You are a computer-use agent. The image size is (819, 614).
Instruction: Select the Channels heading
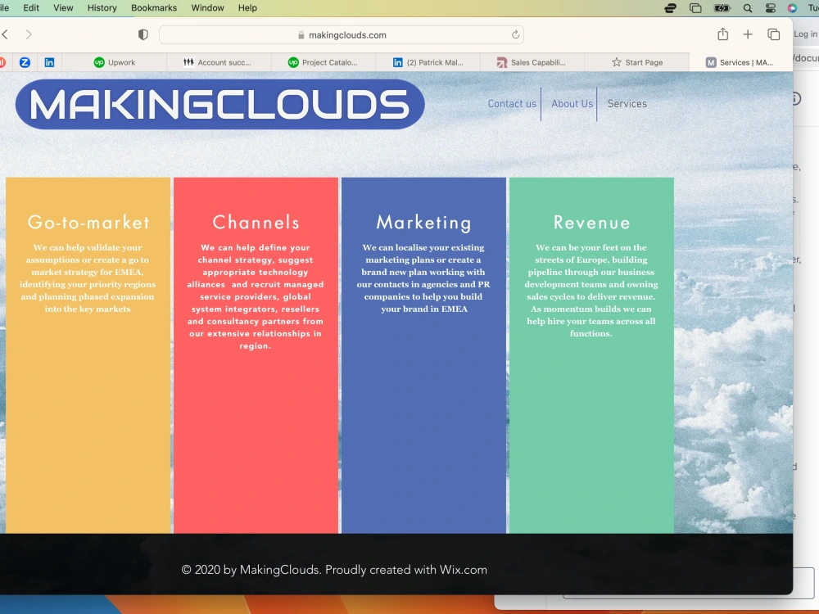coord(256,223)
